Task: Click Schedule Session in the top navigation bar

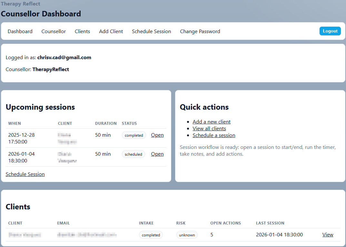Action: tap(151, 31)
